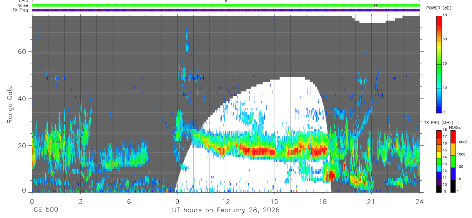Click the '1000' value on noise scale
472x218 pixels.
[x=461, y=154]
